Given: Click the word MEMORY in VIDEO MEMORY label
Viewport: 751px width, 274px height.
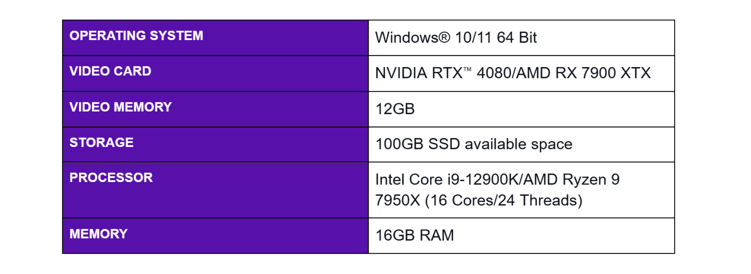Looking at the screenshot, I should click(142, 107).
